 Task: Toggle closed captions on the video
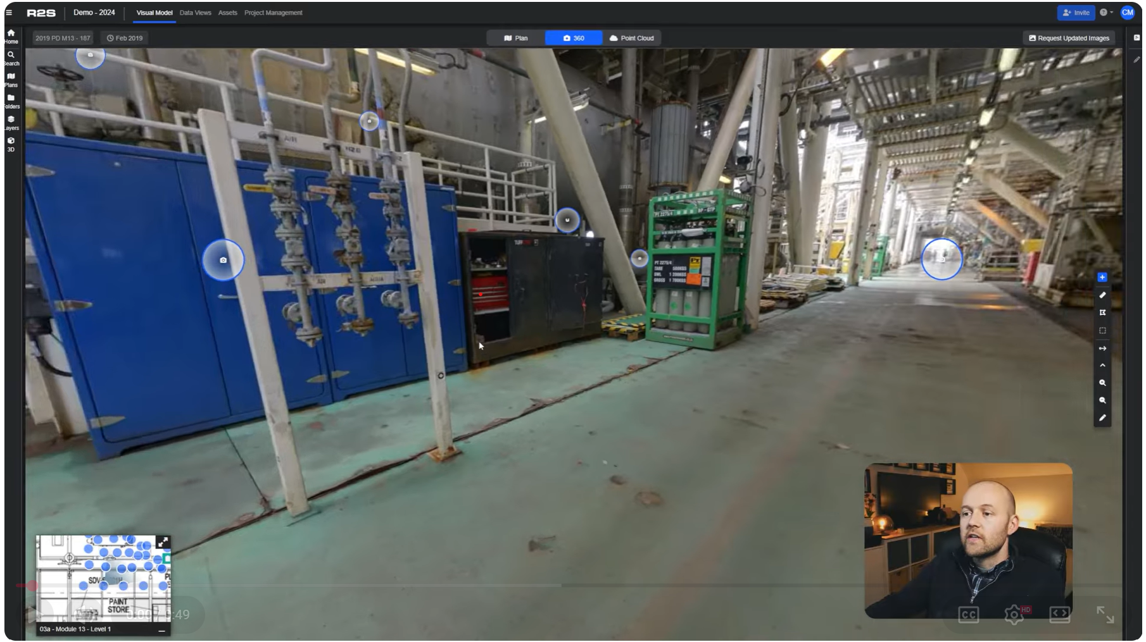(x=968, y=614)
